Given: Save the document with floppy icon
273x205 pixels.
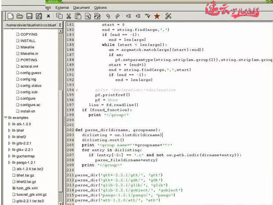Looking at the screenshot, I should point(29,16).
